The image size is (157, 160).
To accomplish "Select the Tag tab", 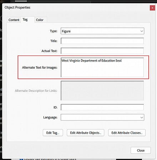I will click(x=28, y=20).
